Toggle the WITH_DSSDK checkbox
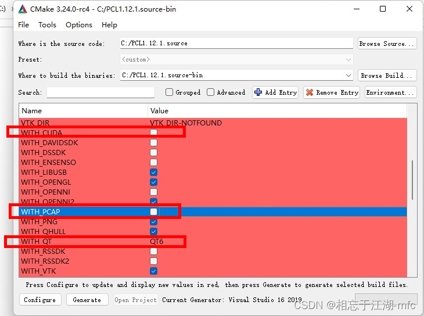424x316 pixels. [153, 153]
